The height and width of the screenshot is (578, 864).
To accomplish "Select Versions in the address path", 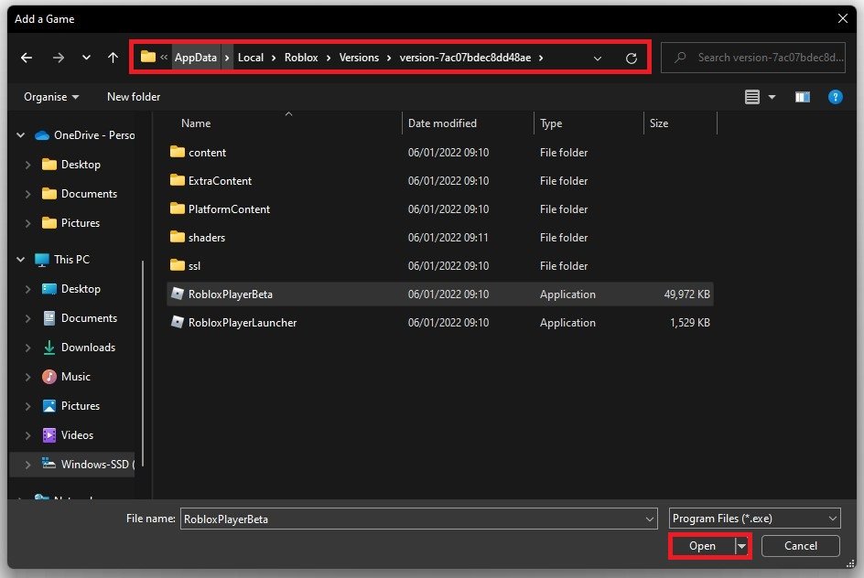I will (x=359, y=58).
